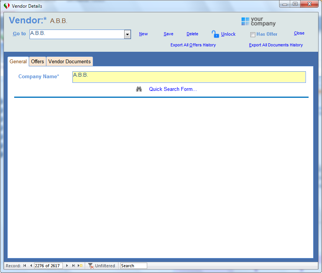The image size is (322, 273).
Task: Click the Record: label in navigation bar
Action: pos(13,266)
